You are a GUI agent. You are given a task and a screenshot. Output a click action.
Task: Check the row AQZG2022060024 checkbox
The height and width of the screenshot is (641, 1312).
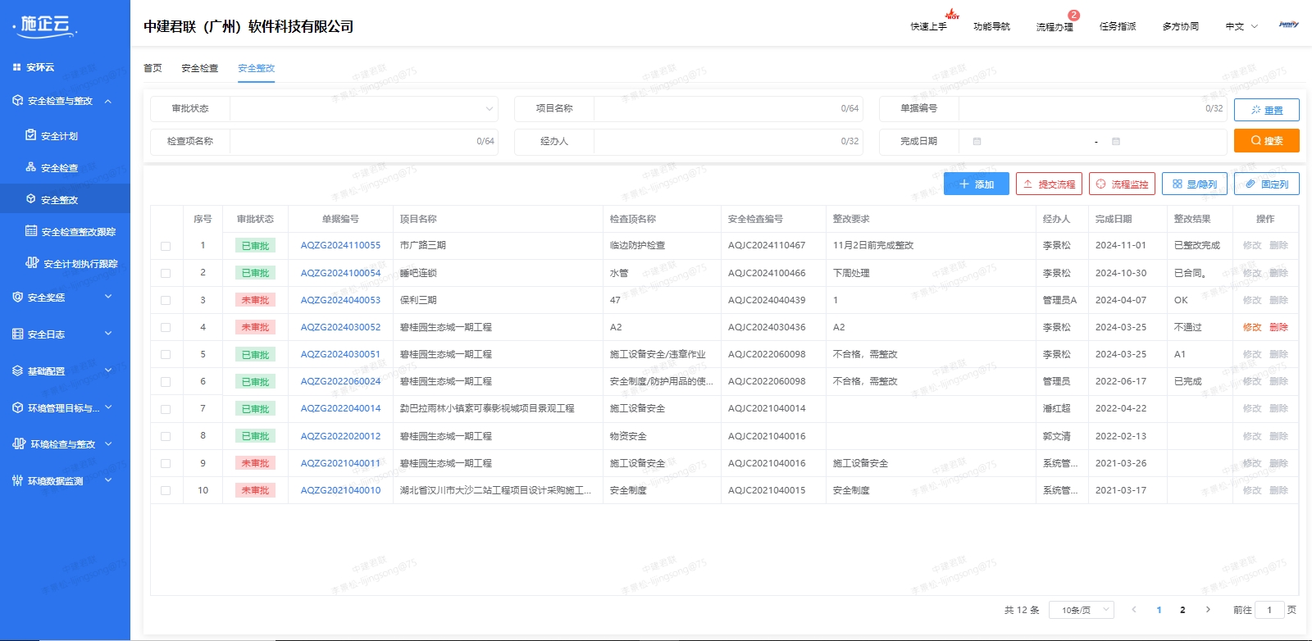pyautogui.click(x=166, y=381)
